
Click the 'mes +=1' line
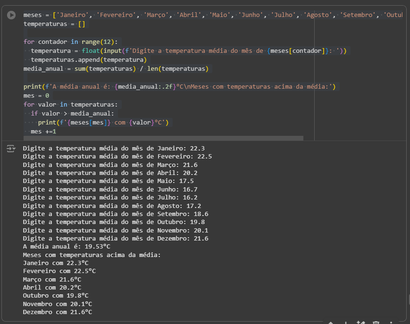pos(43,132)
